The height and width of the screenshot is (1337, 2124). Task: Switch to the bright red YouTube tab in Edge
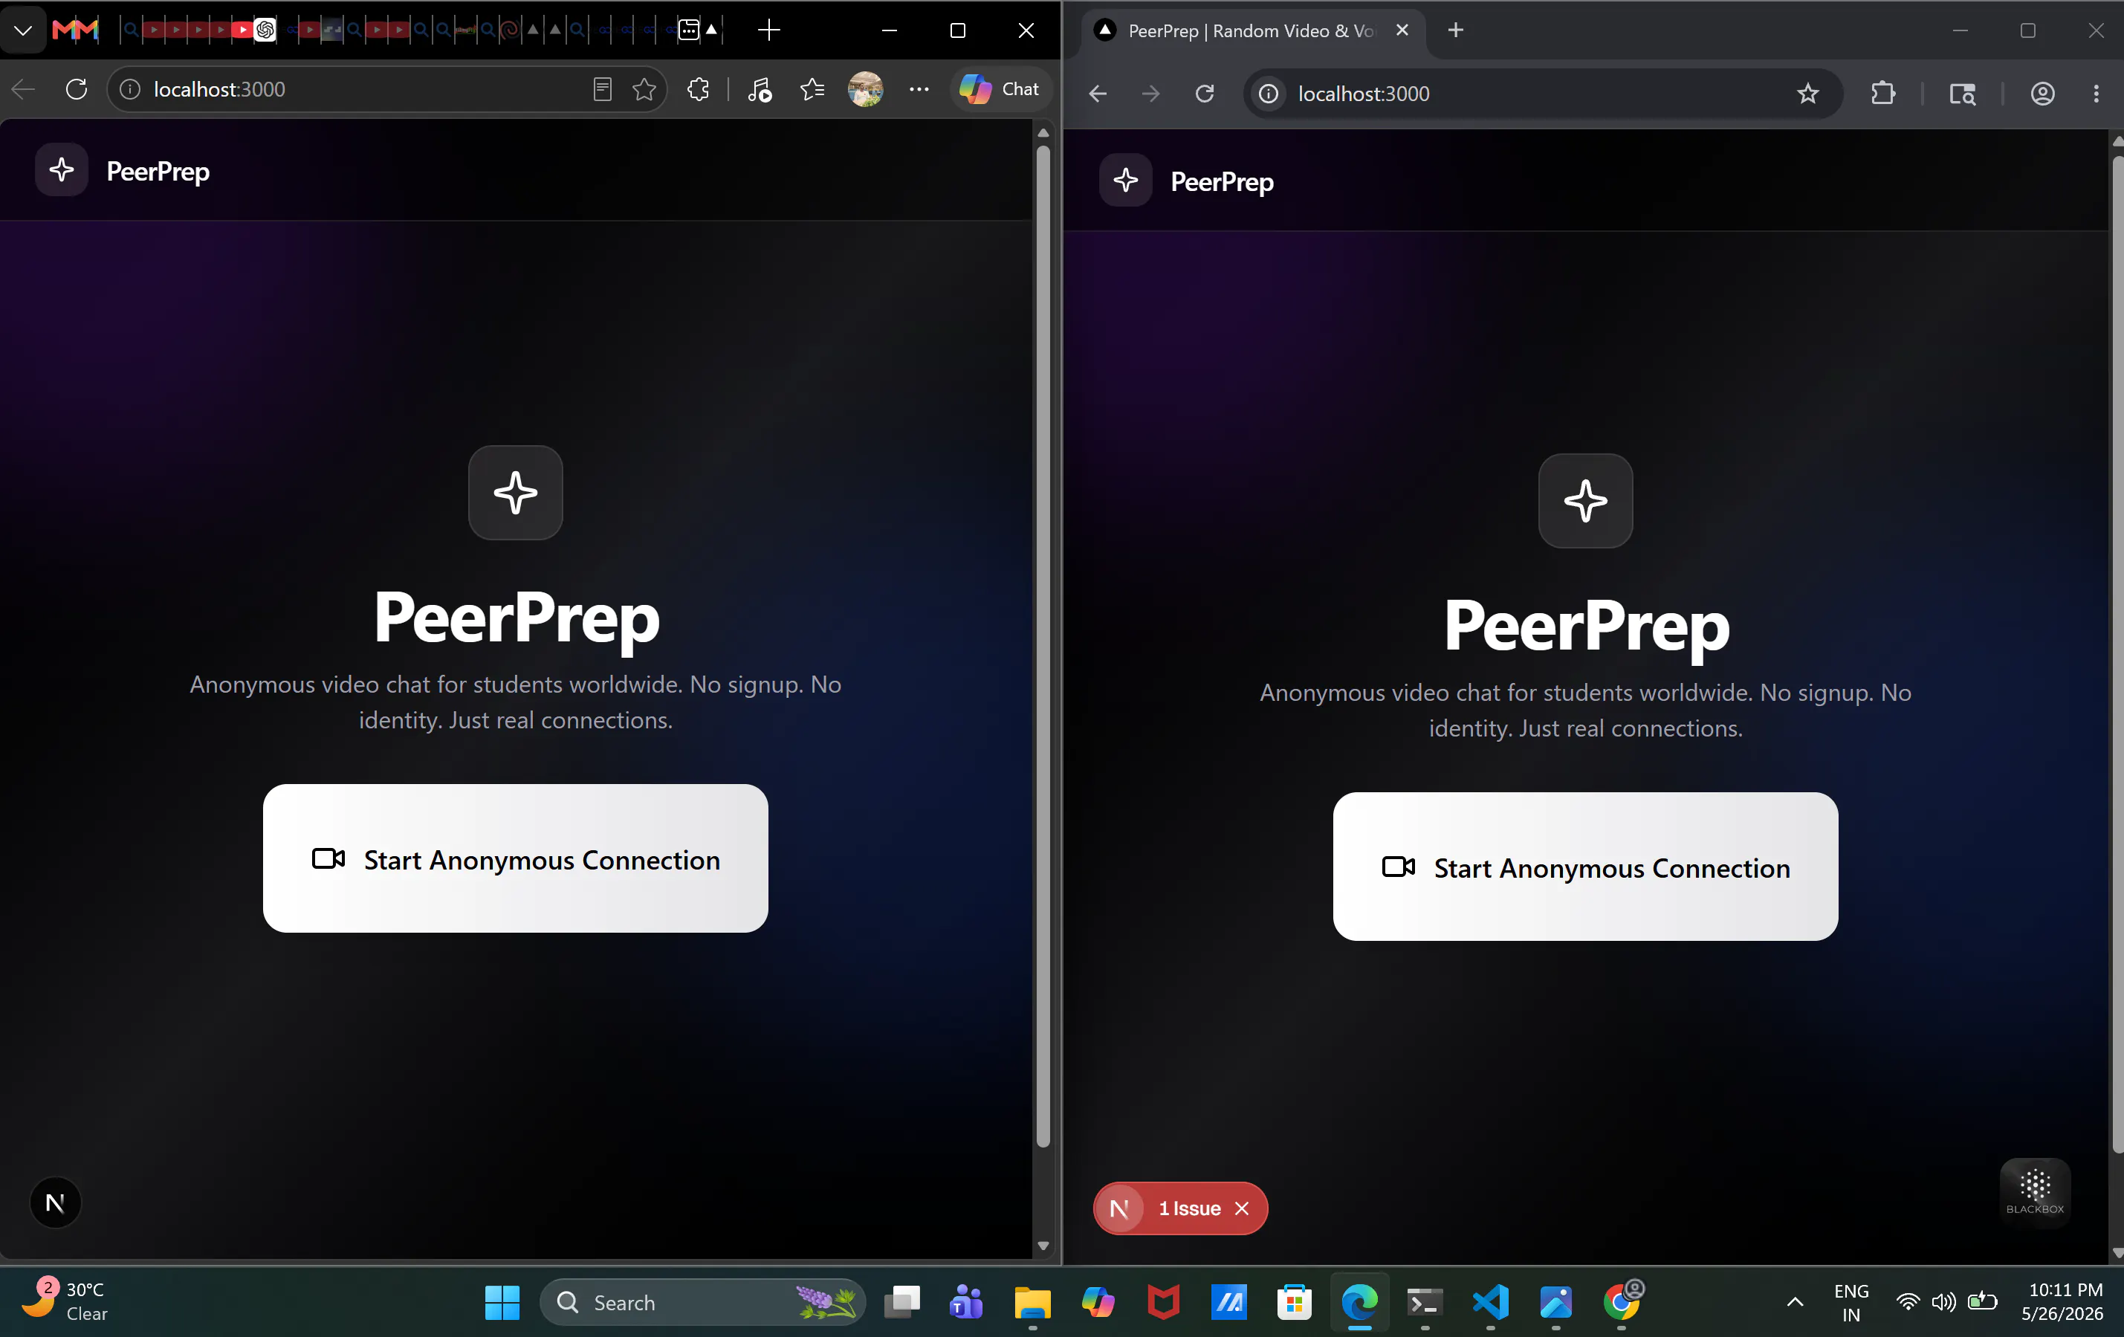242,30
